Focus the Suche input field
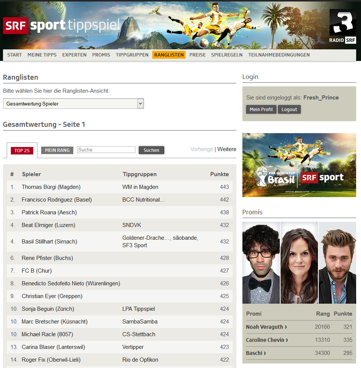The height and width of the screenshot is (368, 361). coord(106,150)
